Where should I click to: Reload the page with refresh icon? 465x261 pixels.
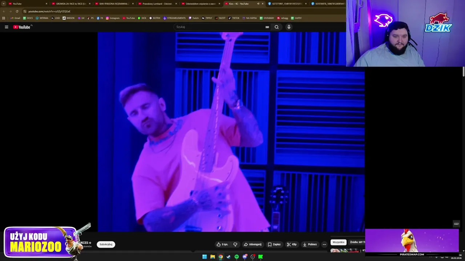click(x=17, y=11)
